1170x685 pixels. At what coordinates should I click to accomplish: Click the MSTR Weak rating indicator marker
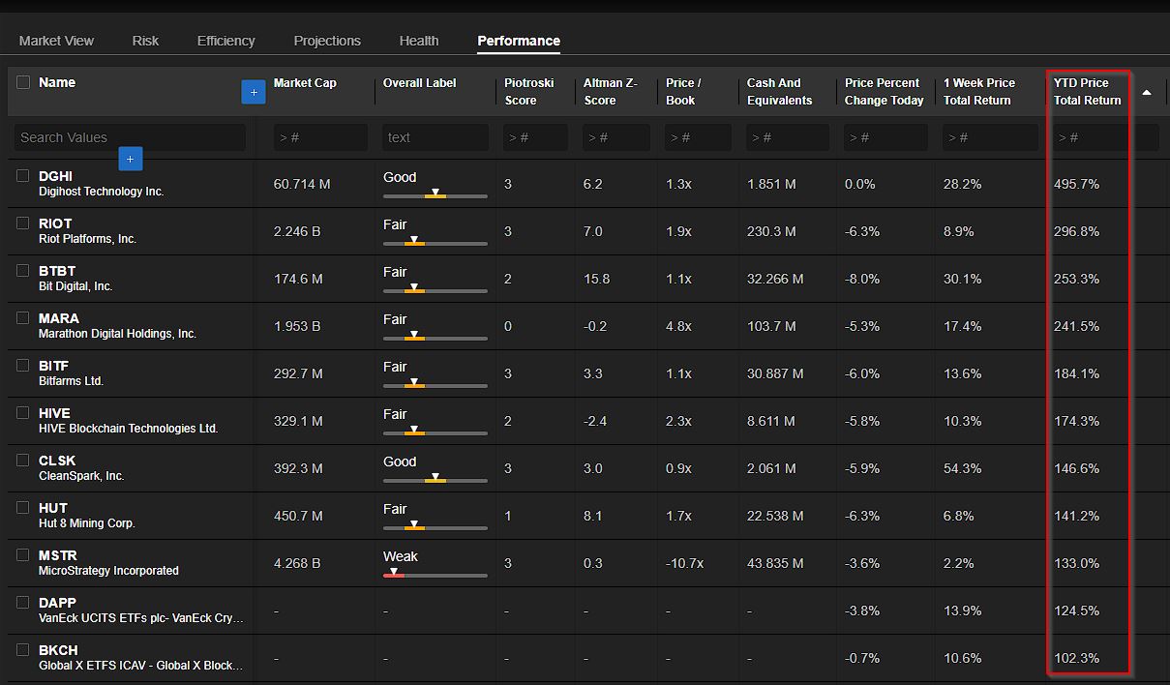coord(393,573)
